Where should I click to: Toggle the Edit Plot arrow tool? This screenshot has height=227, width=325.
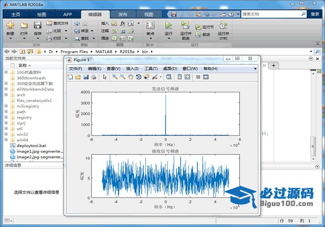105,77
